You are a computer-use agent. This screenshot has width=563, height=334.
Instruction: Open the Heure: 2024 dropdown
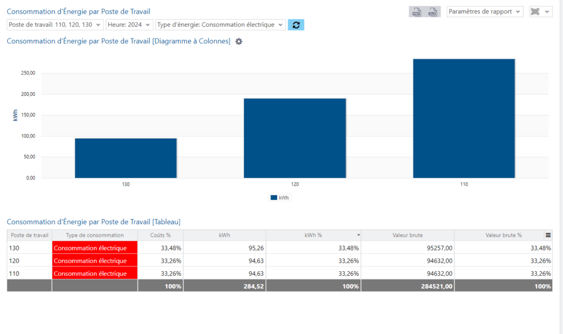[129, 25]
